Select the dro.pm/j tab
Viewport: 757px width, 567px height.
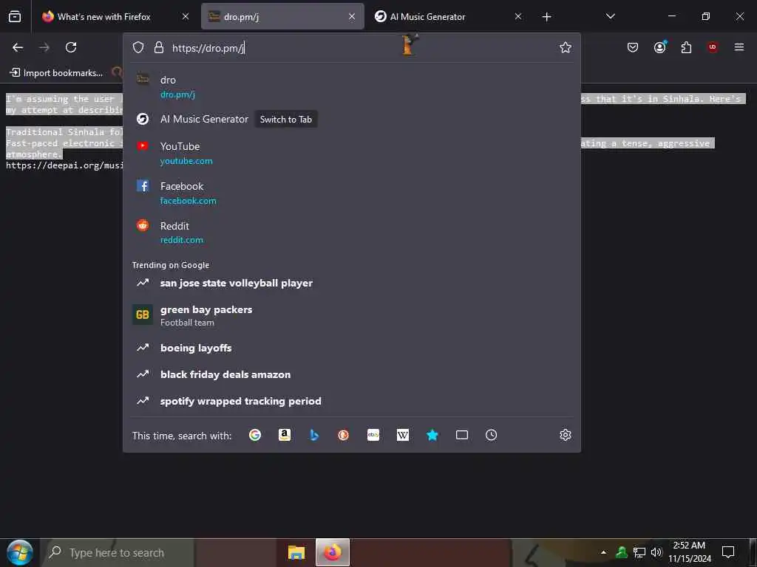(x=282, y=17)
